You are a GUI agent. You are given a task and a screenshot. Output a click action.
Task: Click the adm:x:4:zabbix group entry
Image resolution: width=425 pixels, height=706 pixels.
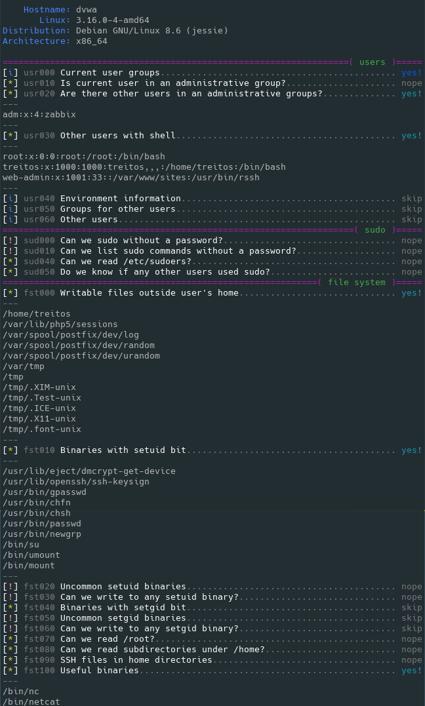tap(39, 115)
